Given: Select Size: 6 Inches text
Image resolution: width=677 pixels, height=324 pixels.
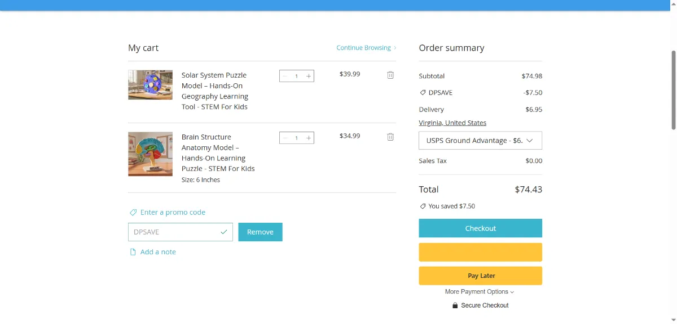Looking at the screenshot, I should click(201, 180).
